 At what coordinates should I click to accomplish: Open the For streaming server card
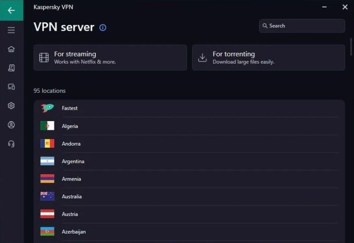tap(110, 57)
